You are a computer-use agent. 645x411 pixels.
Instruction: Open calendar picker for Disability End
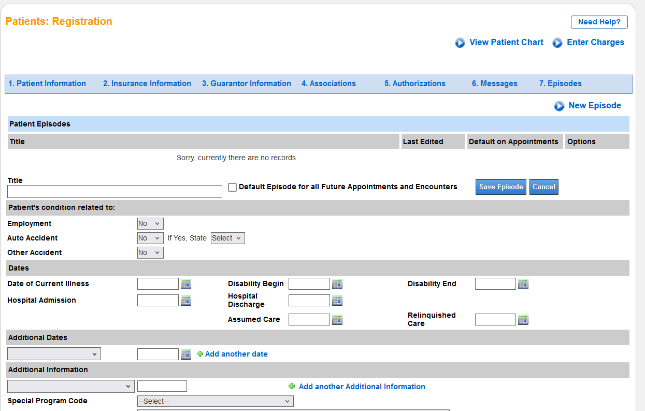[x=523, y=284]
